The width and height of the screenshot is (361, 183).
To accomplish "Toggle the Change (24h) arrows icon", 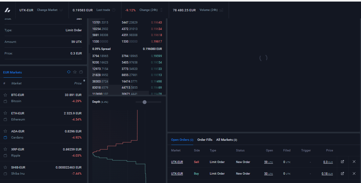I will pyautogui.click(x=161, y=10).
